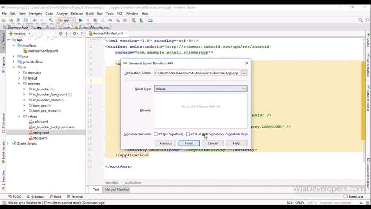Save all files via toolbar icon

point(11,20)
